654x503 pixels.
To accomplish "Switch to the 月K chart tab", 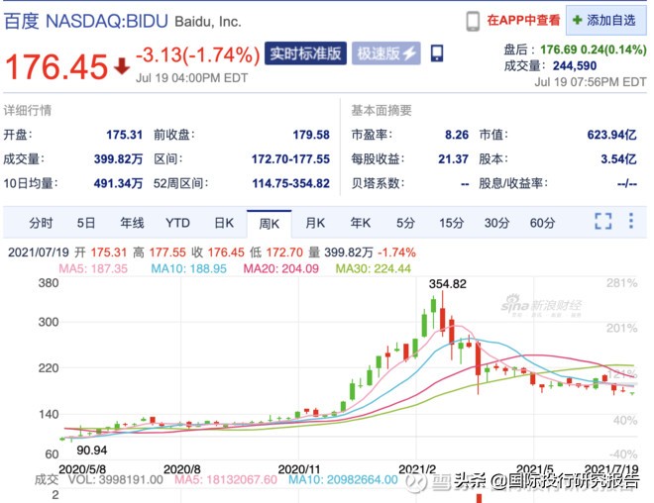I will pyautogui.click(x=315, y=223).
